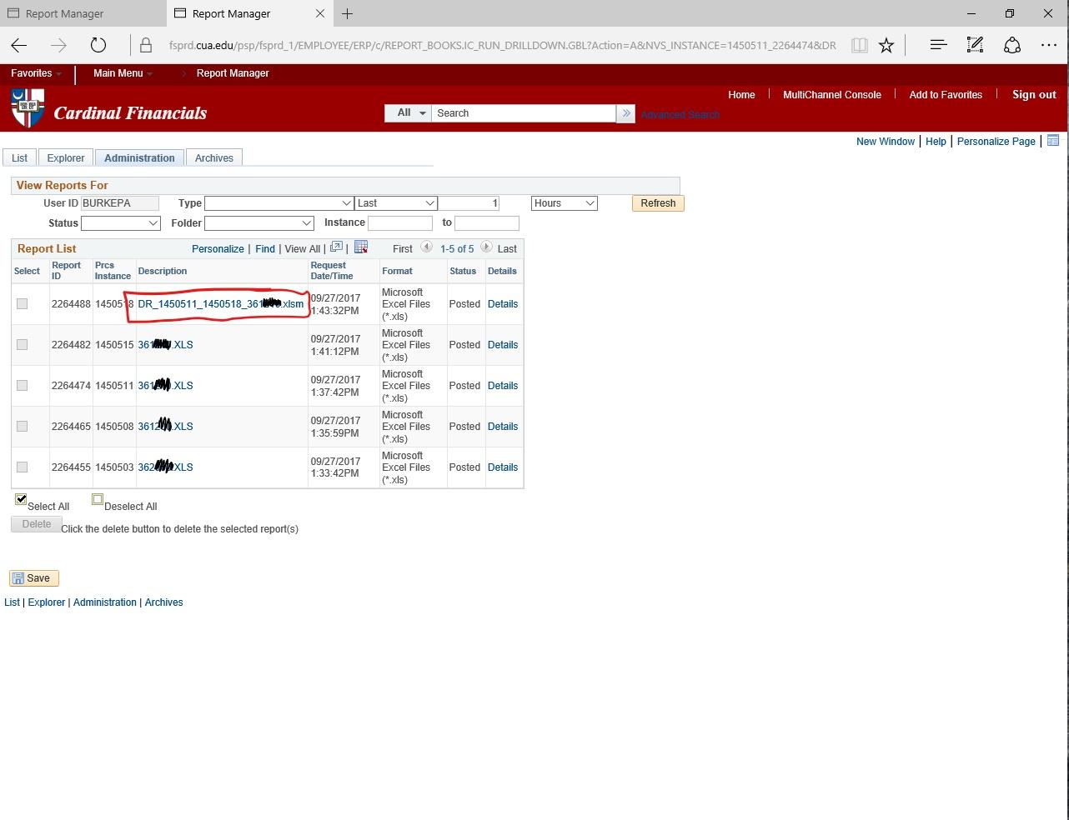
Task: Open the New Window link
Action: coord(886,142)
